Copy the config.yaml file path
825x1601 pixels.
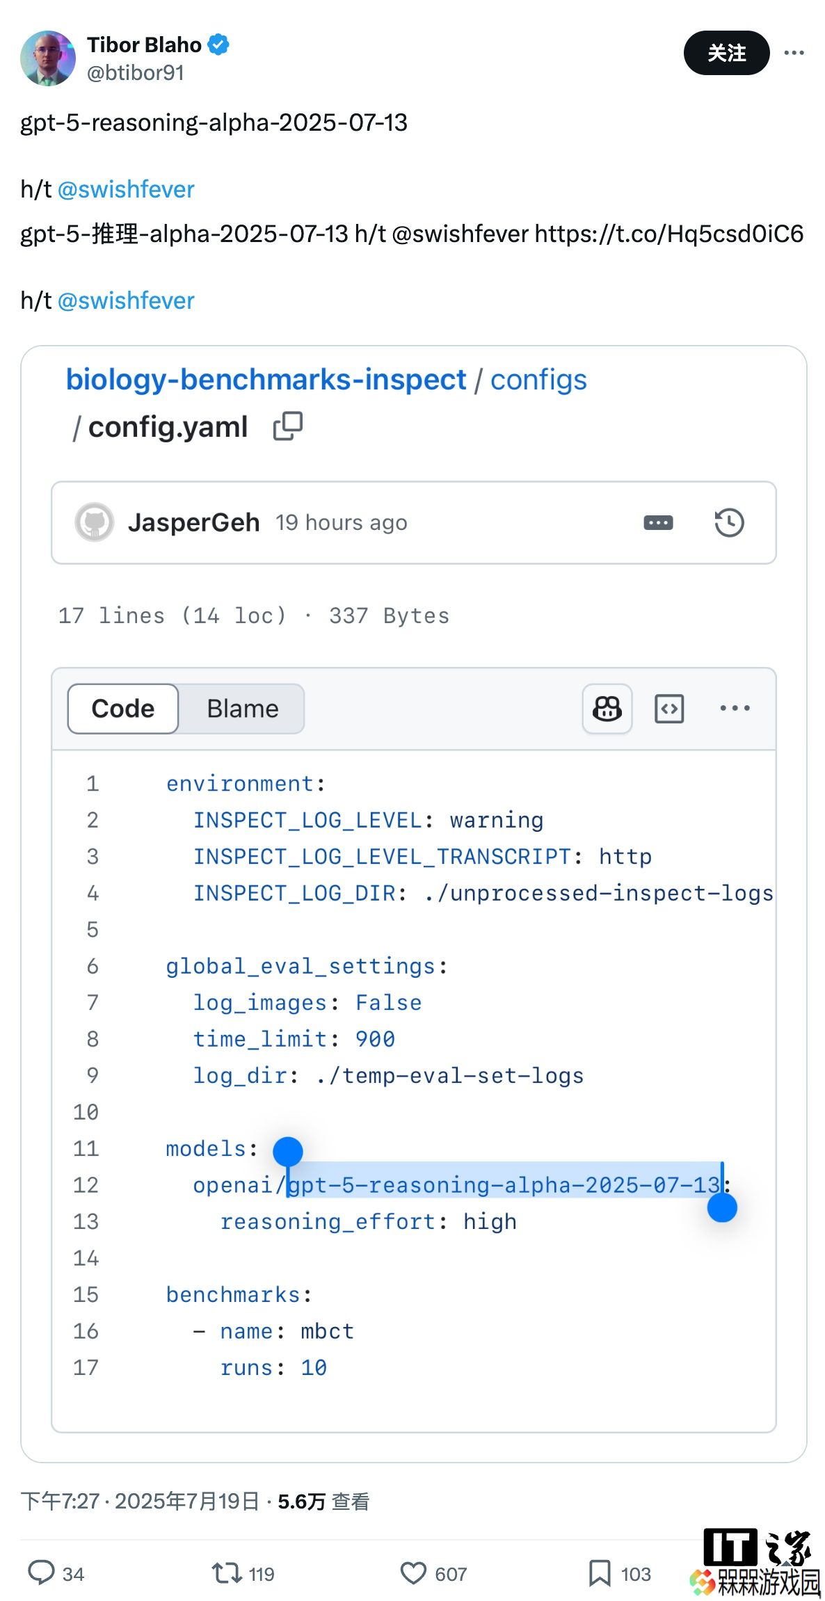(288, 426)
